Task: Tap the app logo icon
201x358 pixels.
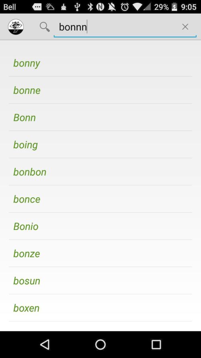Action: (x=16, y=27)
